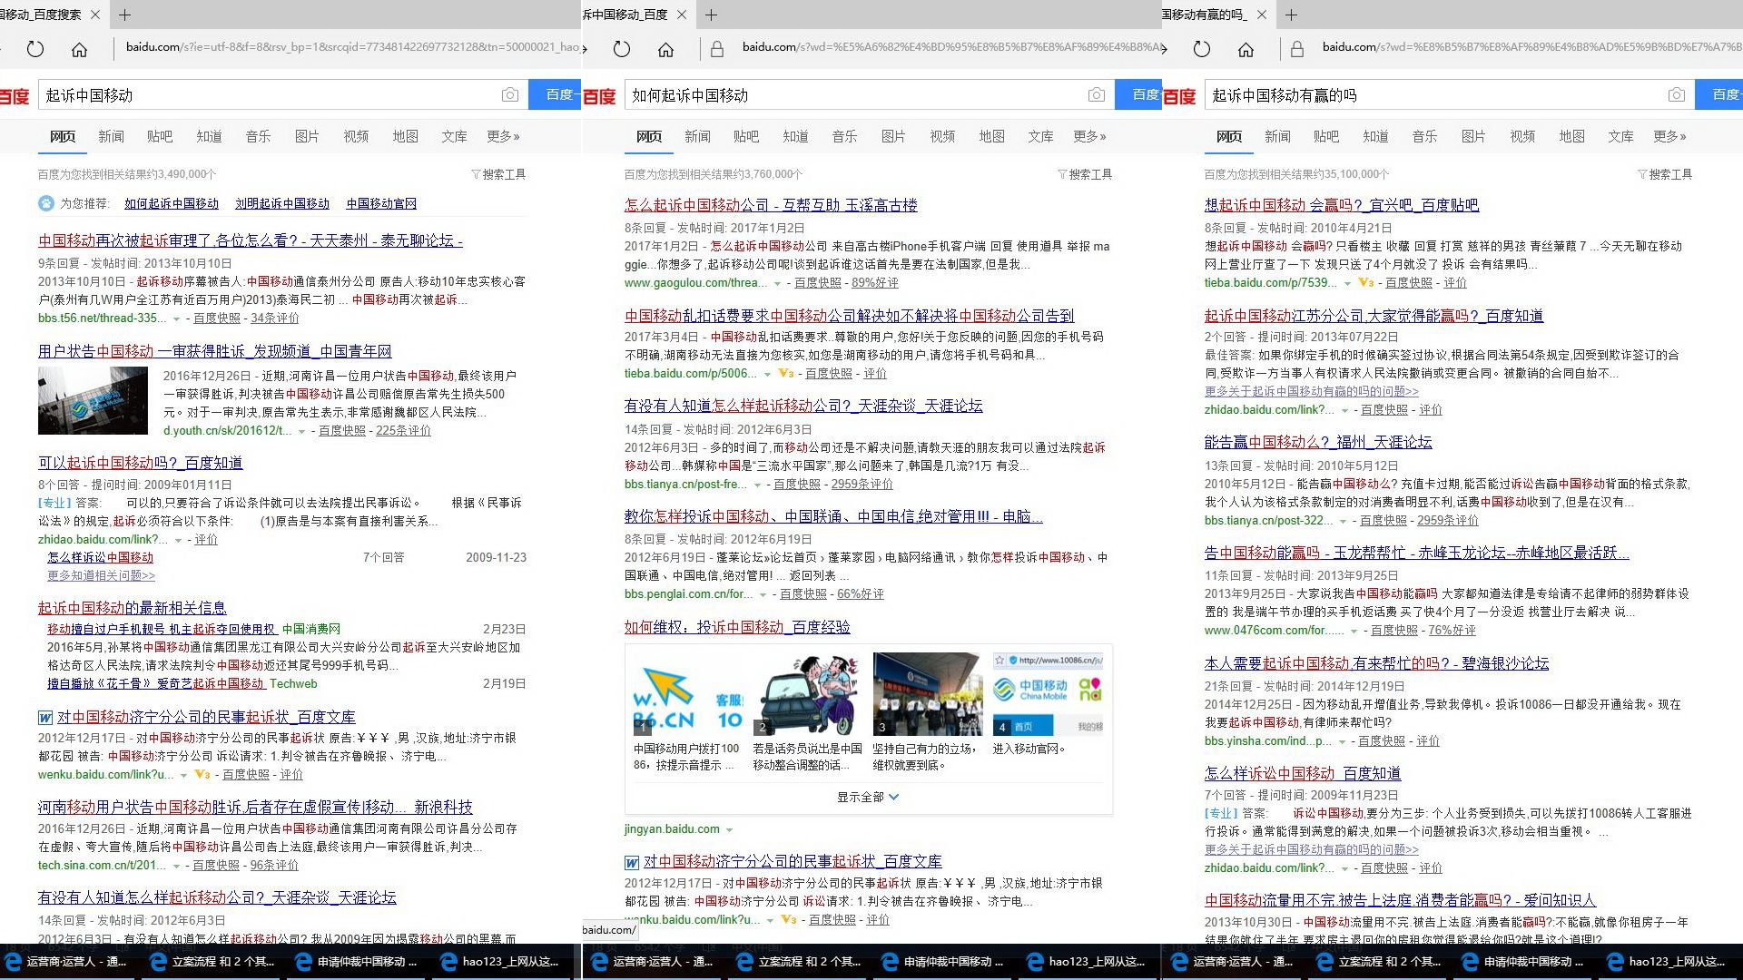
Task: Open crowd photo thumbnail numbered 3
Action: tap(927, 694)
